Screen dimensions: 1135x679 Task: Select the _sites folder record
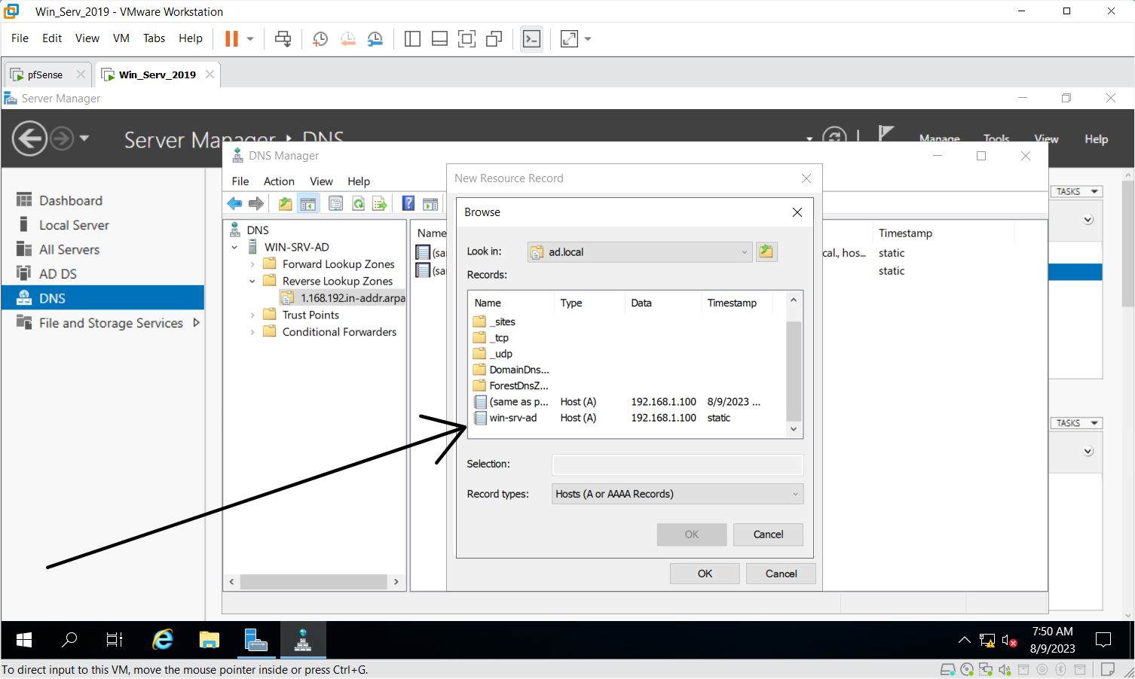[x=502, y=322]
